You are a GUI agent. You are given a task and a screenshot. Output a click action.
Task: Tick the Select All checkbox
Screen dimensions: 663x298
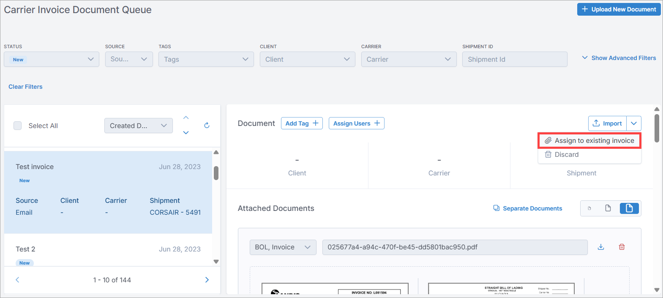[x=18, y=126]
